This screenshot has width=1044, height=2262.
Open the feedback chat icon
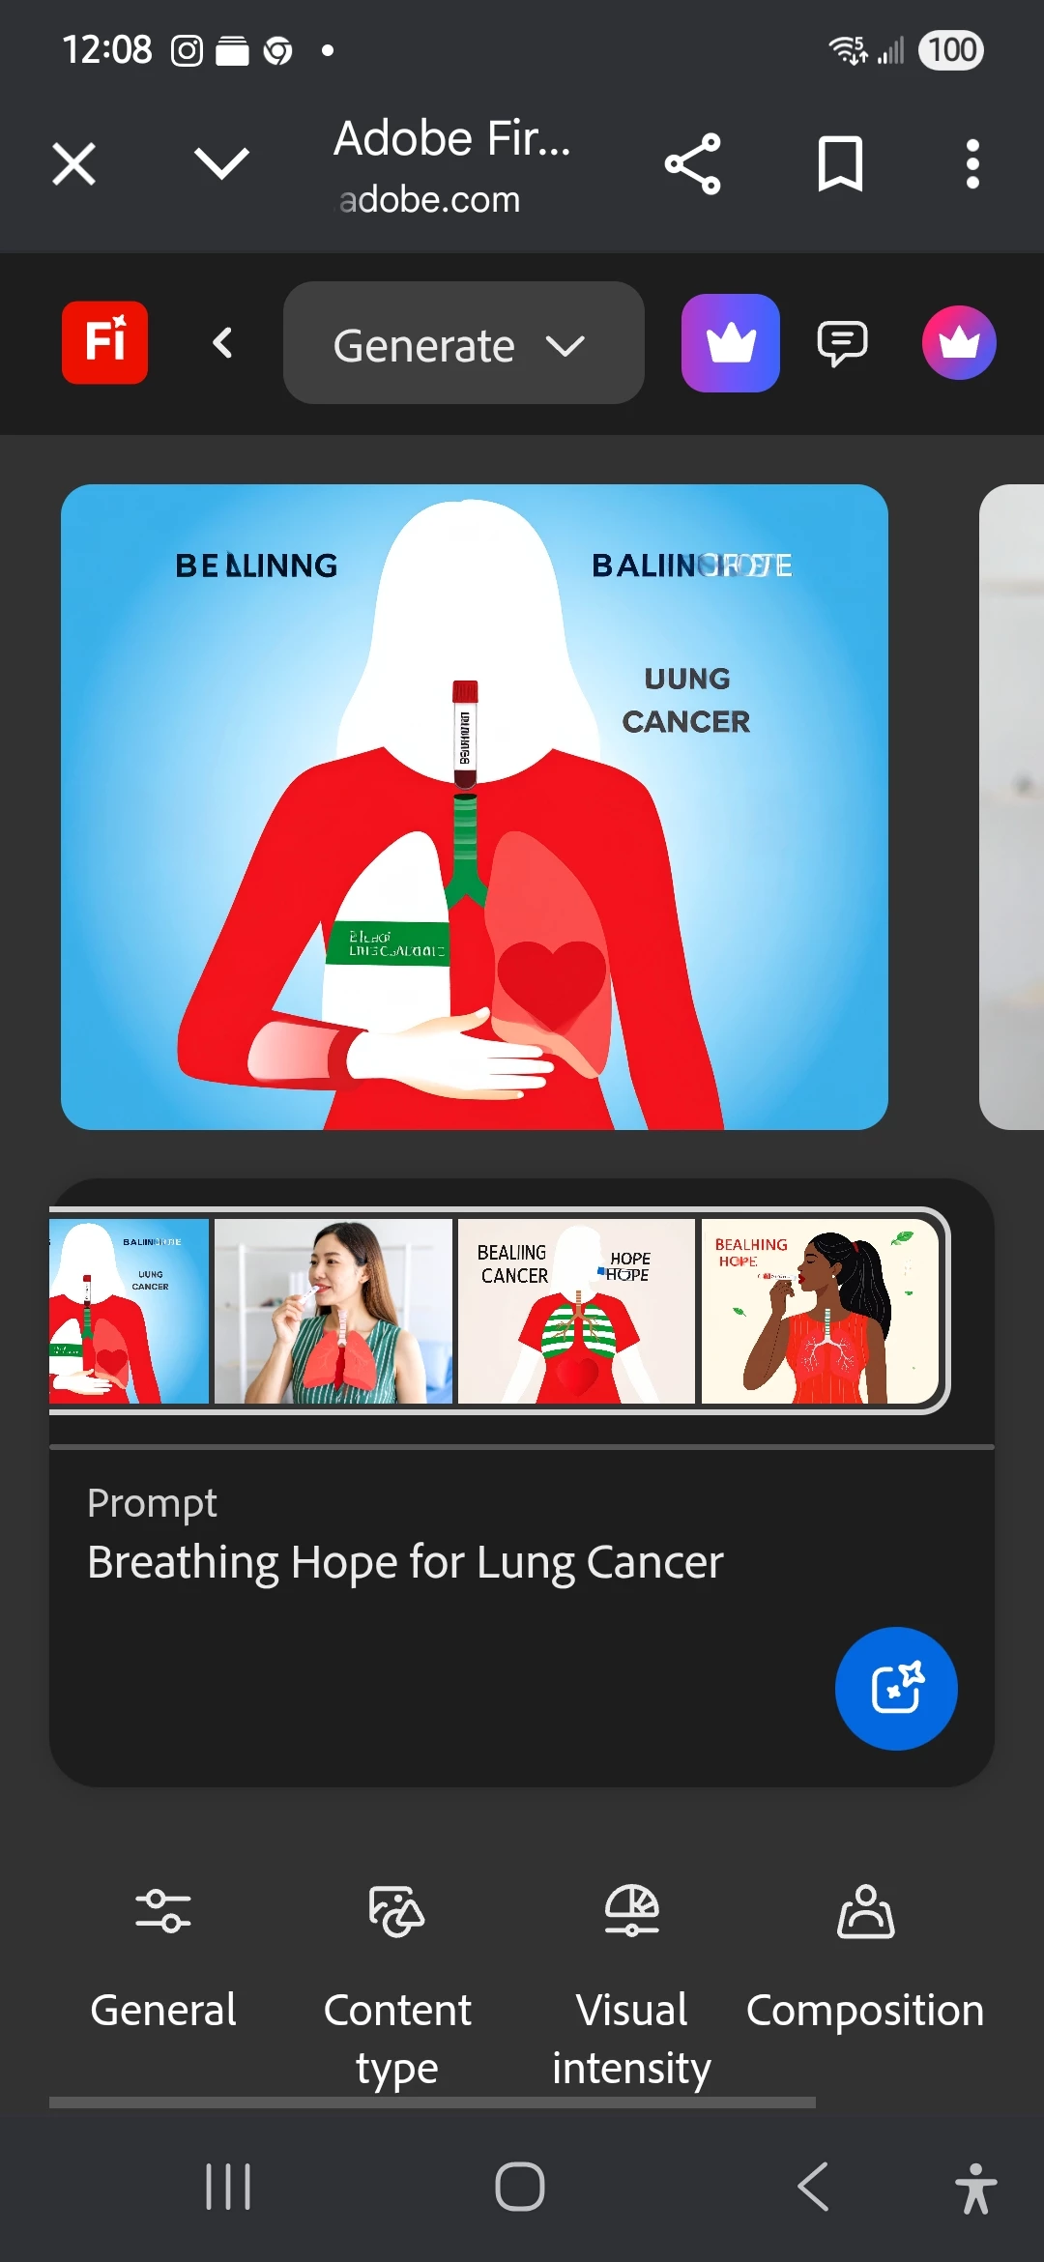coord(842,343)
